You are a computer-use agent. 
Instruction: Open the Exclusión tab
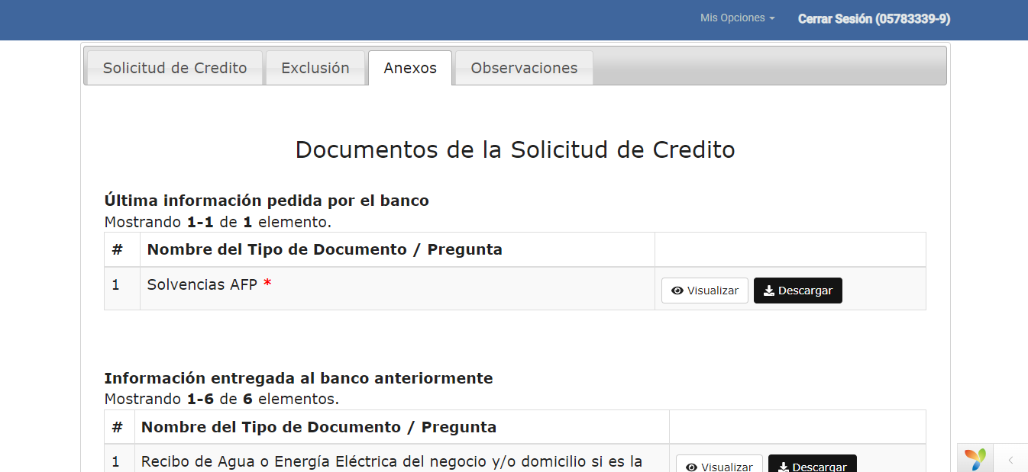[315, 68]
